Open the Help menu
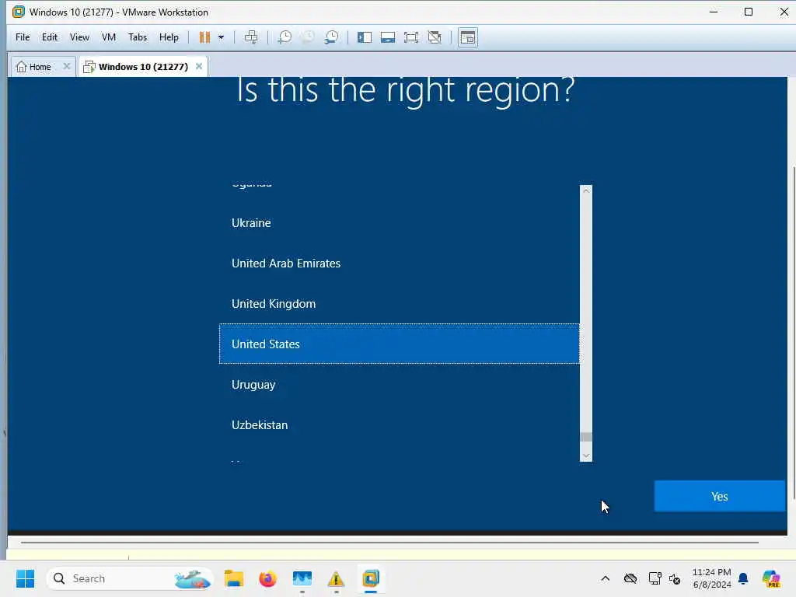 point(169,37)
